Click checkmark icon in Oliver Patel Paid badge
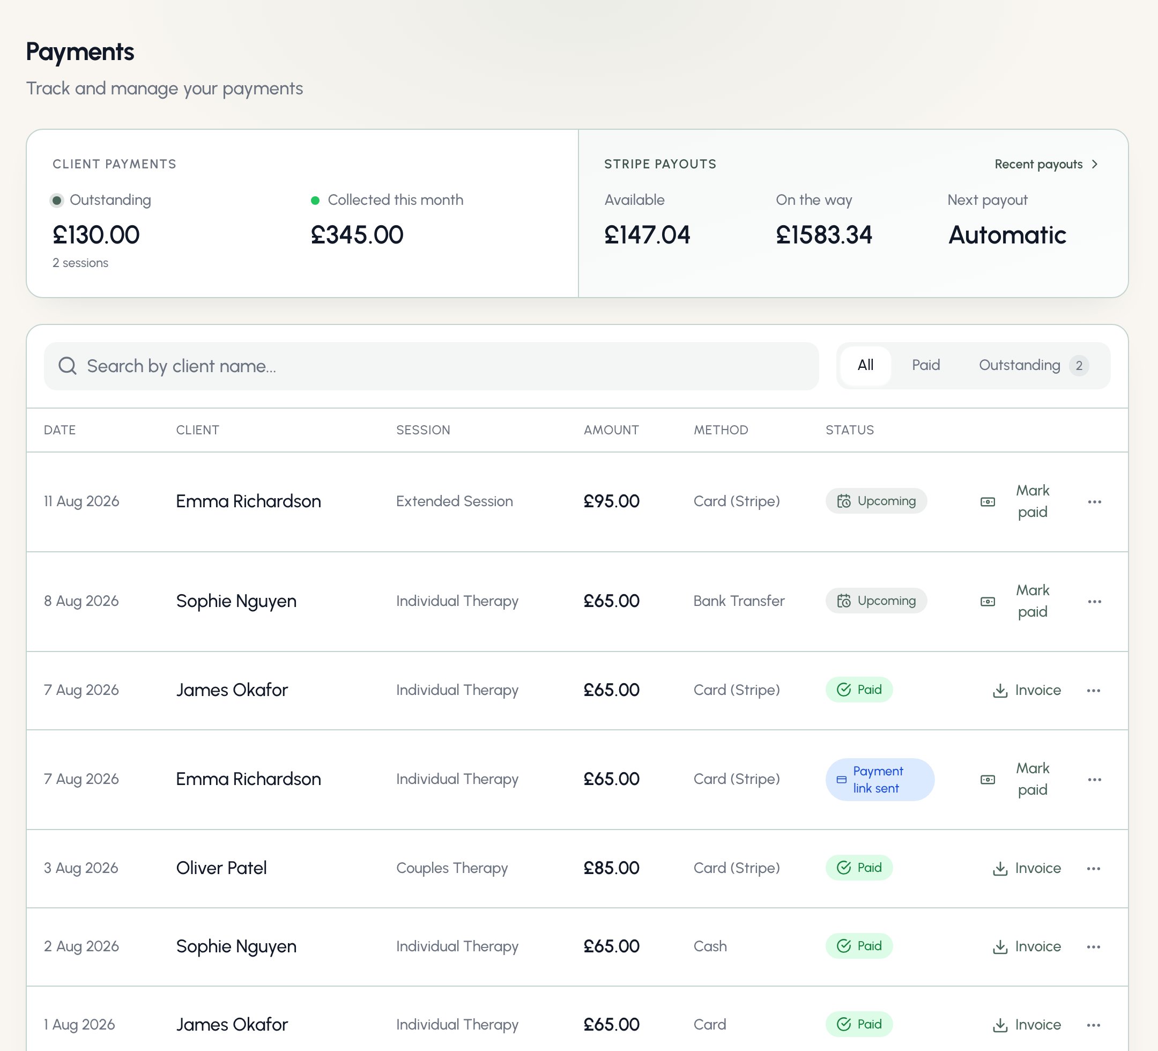Viewport: 1158px width, 1051px height. 843,868
